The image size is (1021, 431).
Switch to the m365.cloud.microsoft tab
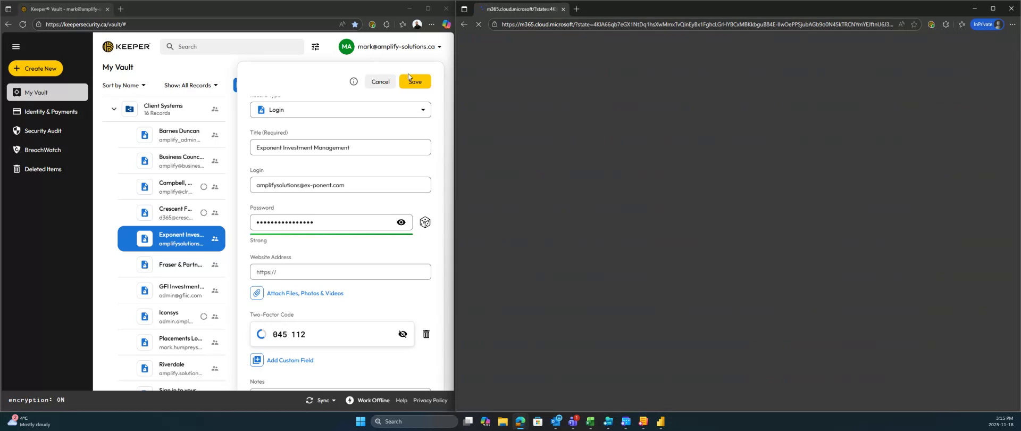[x=521, y=9]
